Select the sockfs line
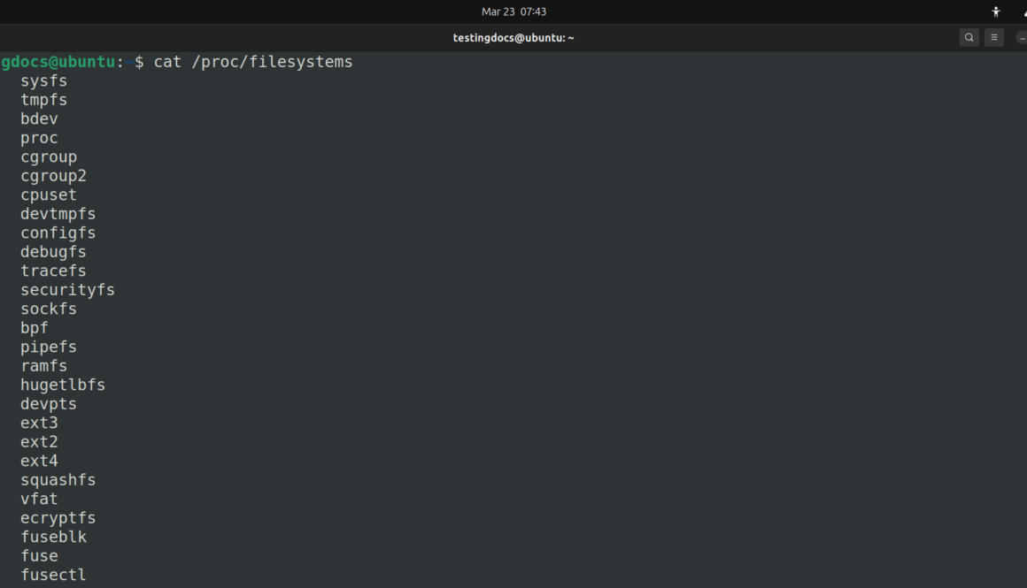Screen dimensions: 1027x588 49,309
